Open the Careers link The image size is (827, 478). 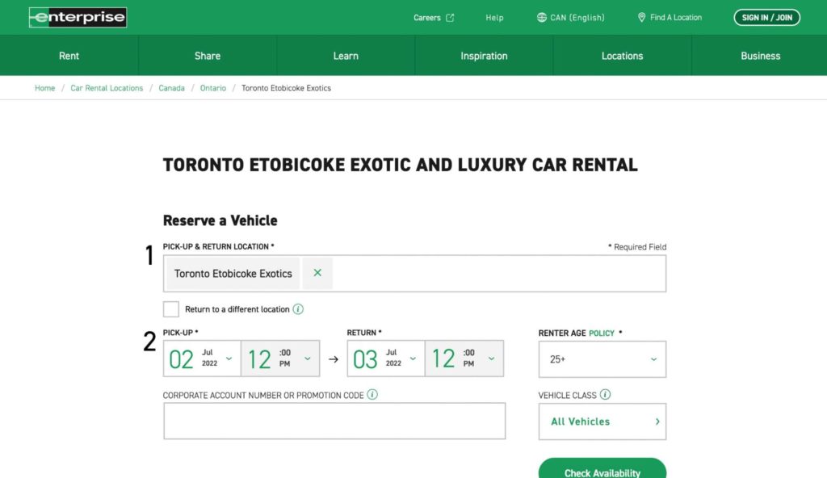point(426,18)
